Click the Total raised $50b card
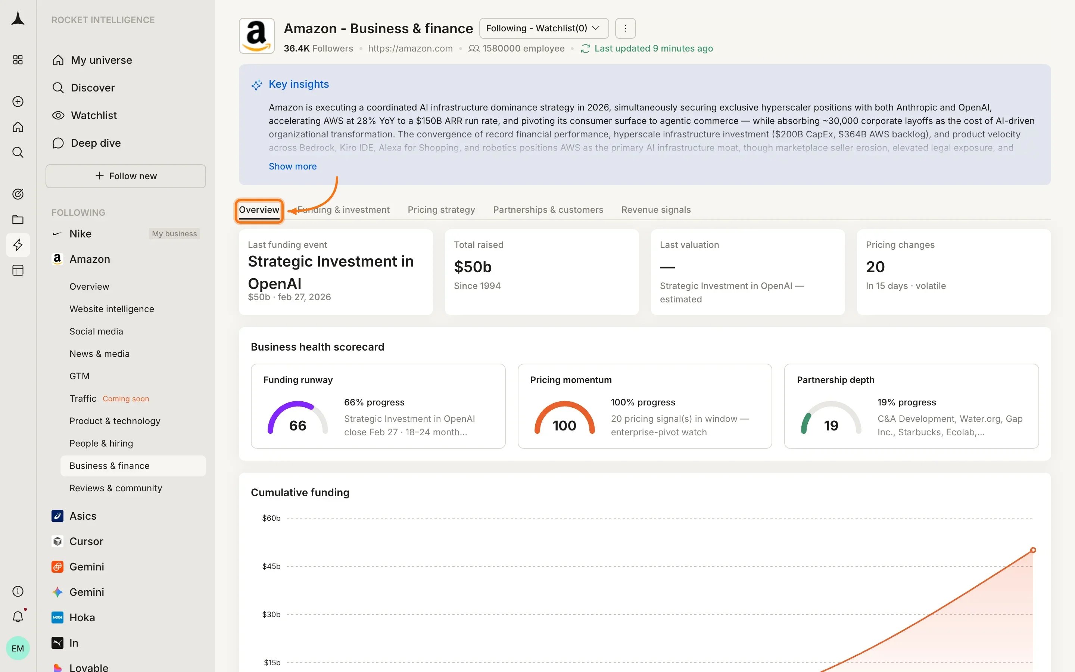The height and width of the screenshot is (672, 1075). (x=542, y=272)
